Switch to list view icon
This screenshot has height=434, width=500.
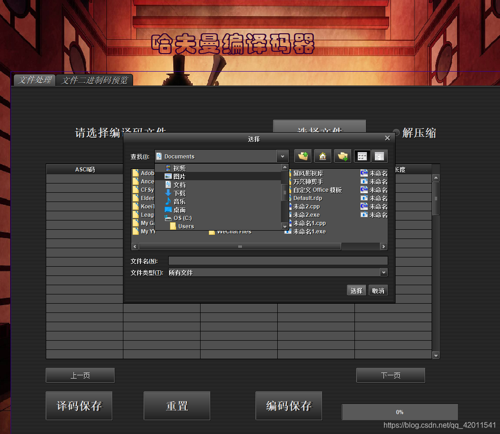[362, 156]
